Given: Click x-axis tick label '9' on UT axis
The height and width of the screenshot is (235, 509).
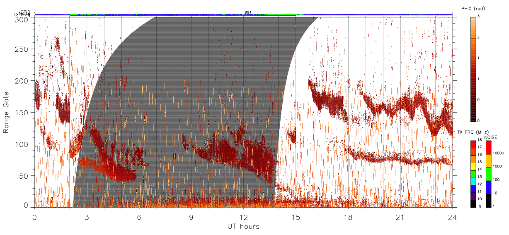Looking at the screenshot, I should point(191,217).
